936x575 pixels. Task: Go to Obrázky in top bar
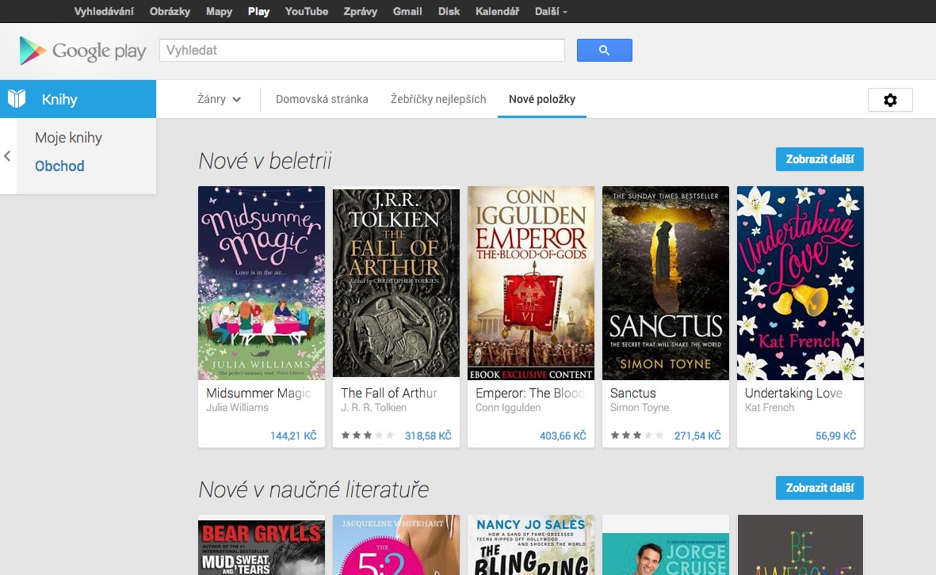[x=170, y=11]
